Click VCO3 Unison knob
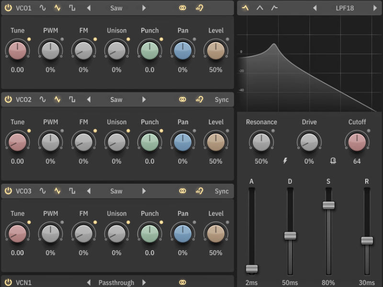Screen dimensions: 383x287 tap(116, 234)
